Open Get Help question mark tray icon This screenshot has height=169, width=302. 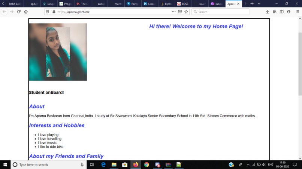231,165
